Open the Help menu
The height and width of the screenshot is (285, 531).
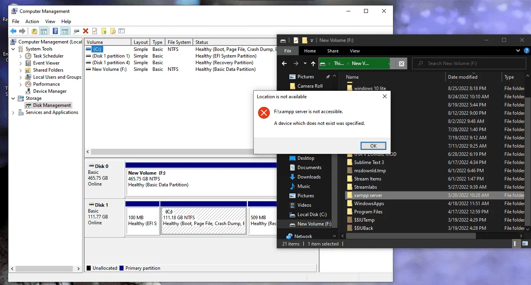[x=66, y=22]
